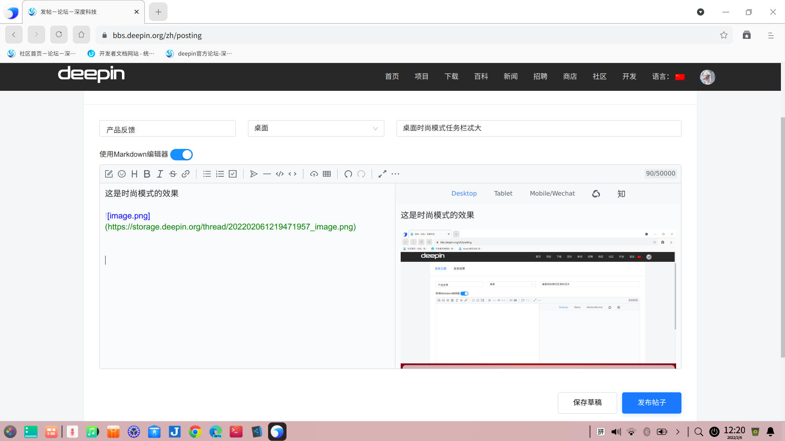Apply strikethrough formatting
785x441 pixels.
pyautogui.click(x=173, y=174)
